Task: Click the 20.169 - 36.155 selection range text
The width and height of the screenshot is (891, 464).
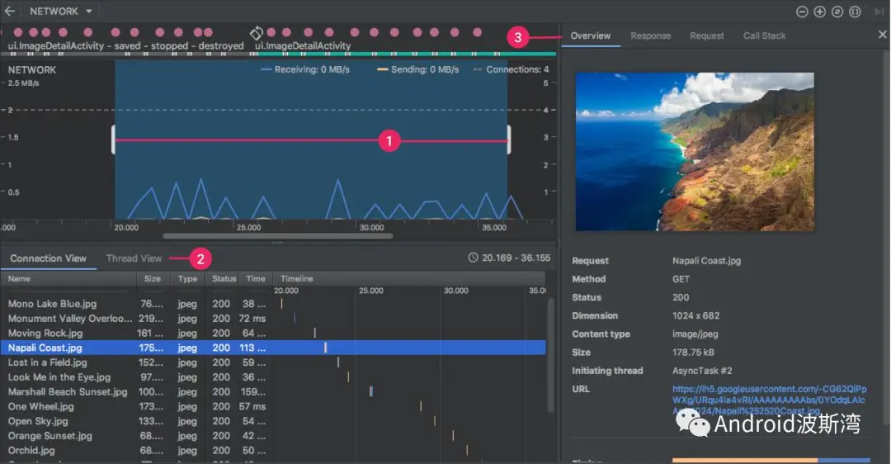Action: point(516,258)
